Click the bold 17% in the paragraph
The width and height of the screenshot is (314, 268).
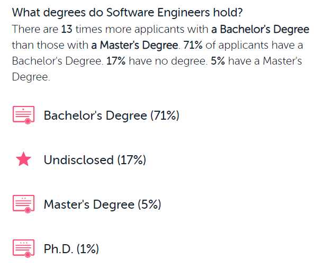point(116,61)
